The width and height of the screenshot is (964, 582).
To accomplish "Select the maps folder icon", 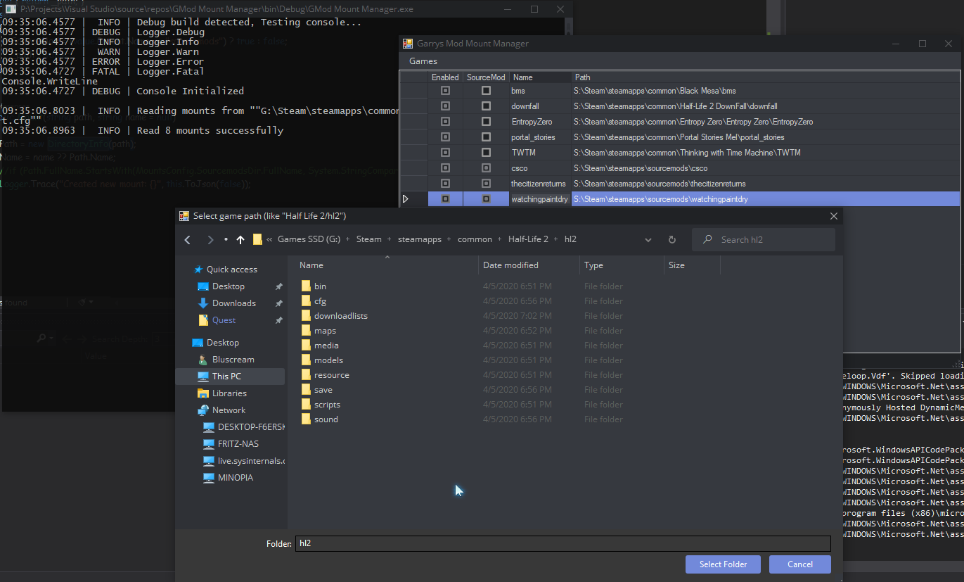I will (x=306, y=331).
